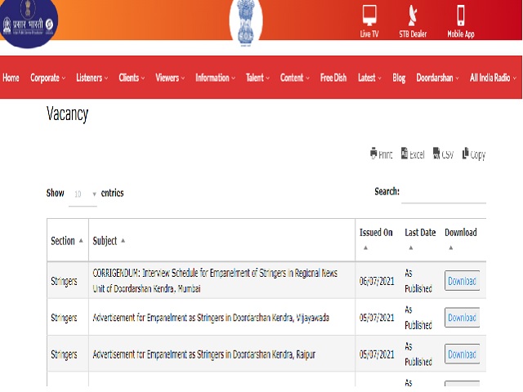The width and height of the screenshot is (523, 392).
Task: Click the national emblem in header
Action: [246, 23]
